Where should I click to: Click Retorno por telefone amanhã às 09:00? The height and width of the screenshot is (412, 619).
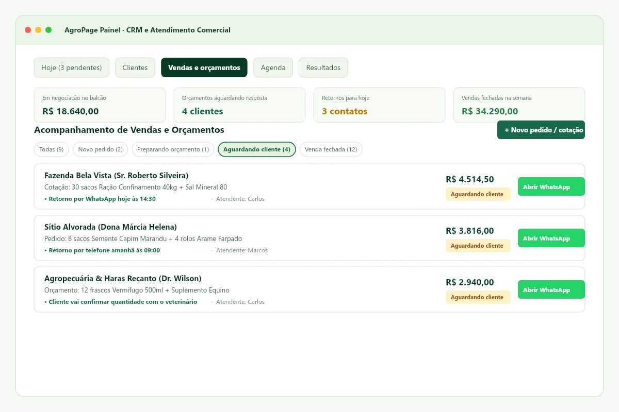point(102,250)
